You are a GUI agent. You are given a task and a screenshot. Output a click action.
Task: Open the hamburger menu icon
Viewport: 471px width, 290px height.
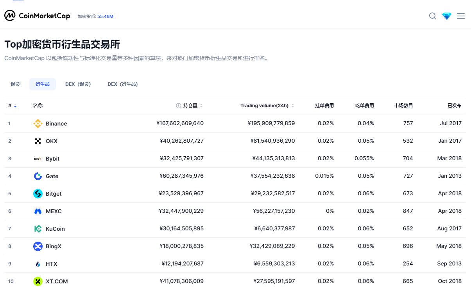[461, 16]
